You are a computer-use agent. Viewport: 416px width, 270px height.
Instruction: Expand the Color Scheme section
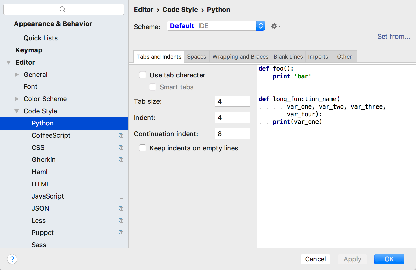(17, 99)
